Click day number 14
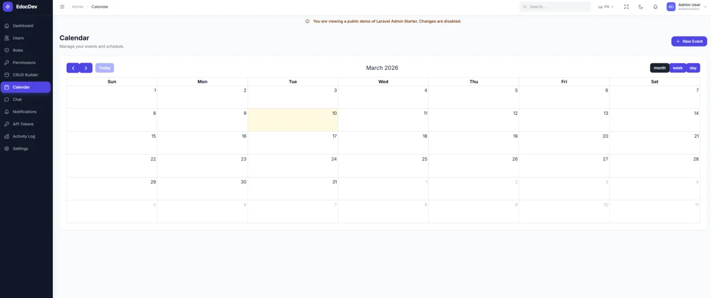Image resolution: width=711 pixels, height=298 pixels. coord(697,113)
